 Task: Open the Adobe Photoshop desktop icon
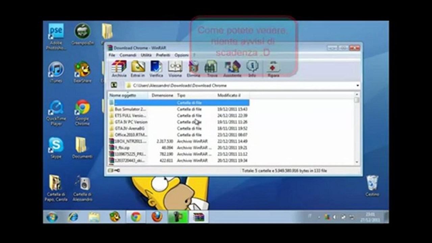(56, 36)
